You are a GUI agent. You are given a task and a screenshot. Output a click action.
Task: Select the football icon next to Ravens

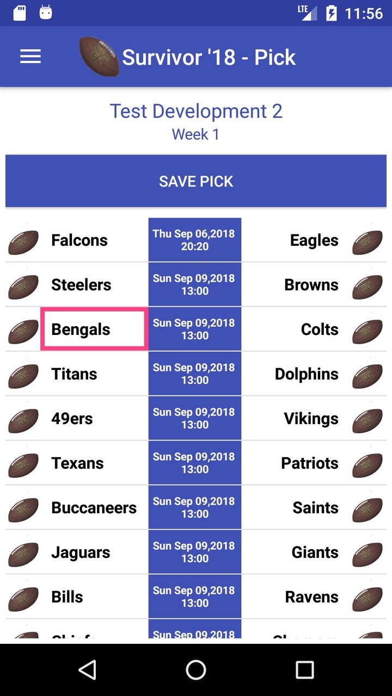368,599
